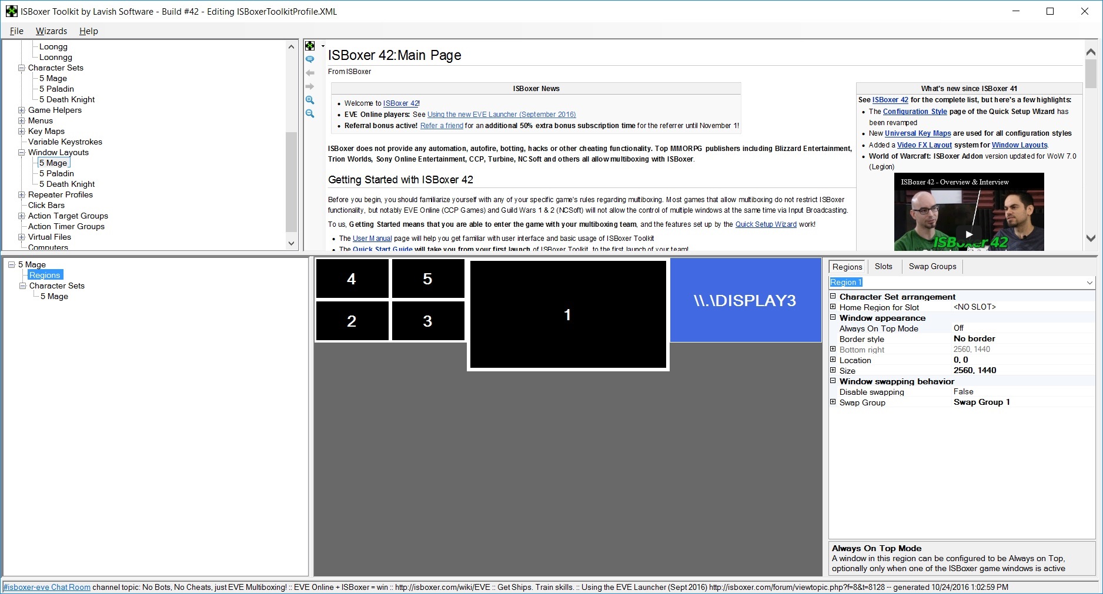Image resolution: width=1103 pixels, height=594 pixels.
Task: Select 5 Paladin under Window Layouts
Action: click(56, 173)
